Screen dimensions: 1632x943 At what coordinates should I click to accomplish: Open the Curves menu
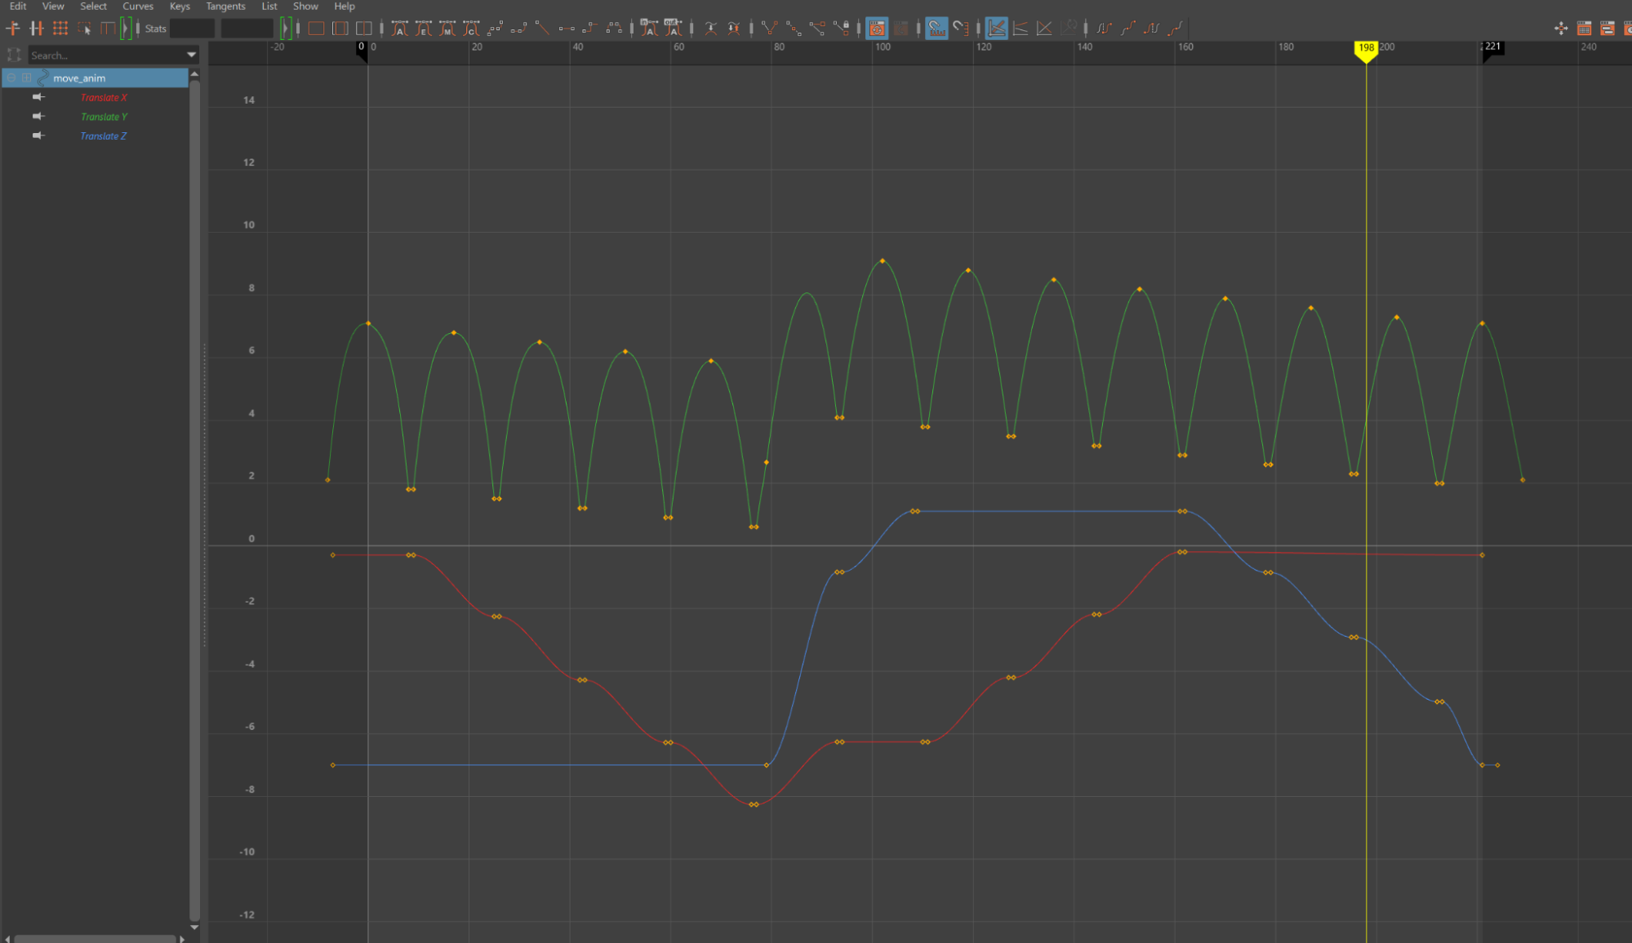[138, 7]
